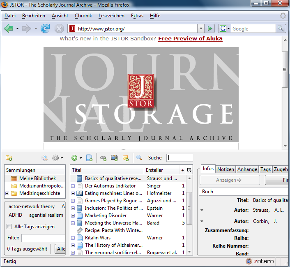Expand the Der Autismus-Indikator item
Viewport: 290px width, 267px height.
point(73,186)
